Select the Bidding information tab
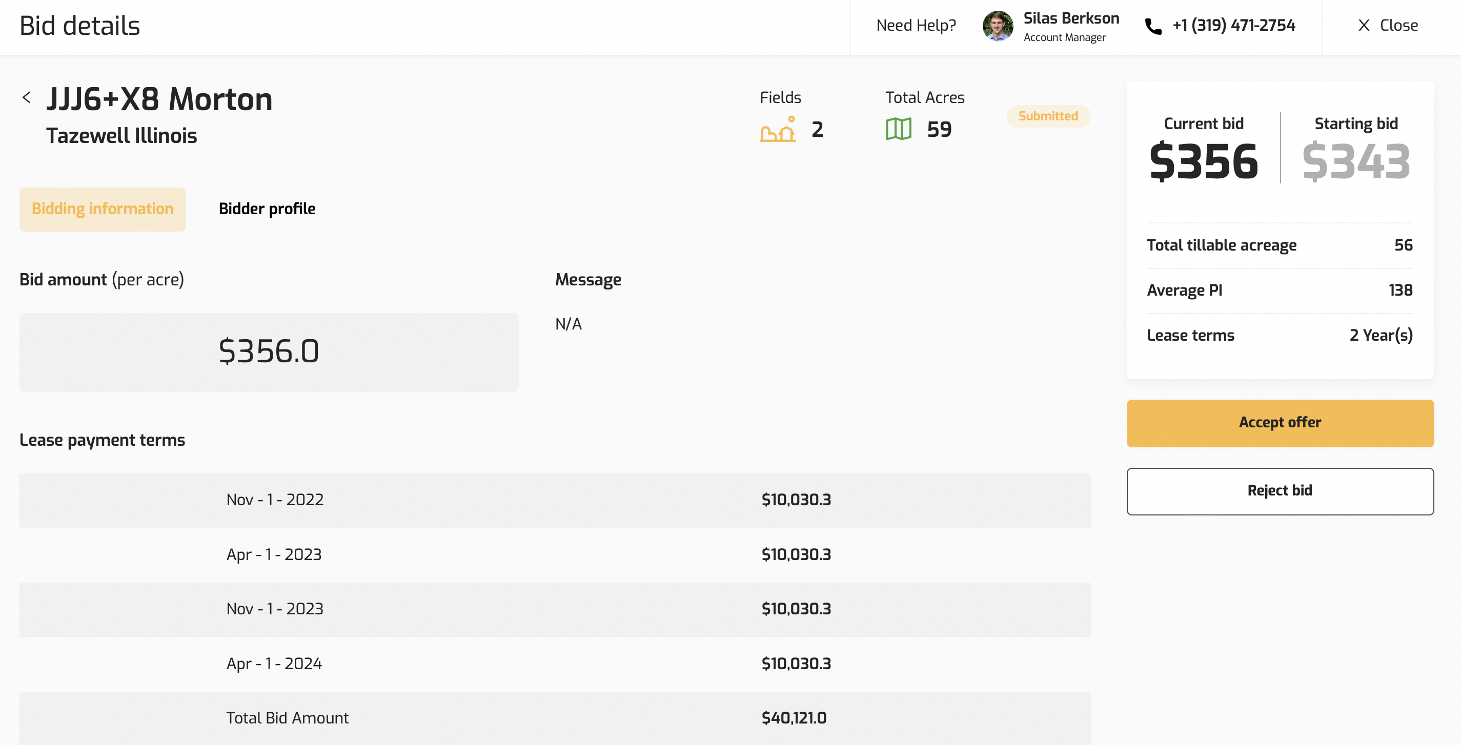The width and height of the screenshot is (1461, 745). click(x=103, y=209)
